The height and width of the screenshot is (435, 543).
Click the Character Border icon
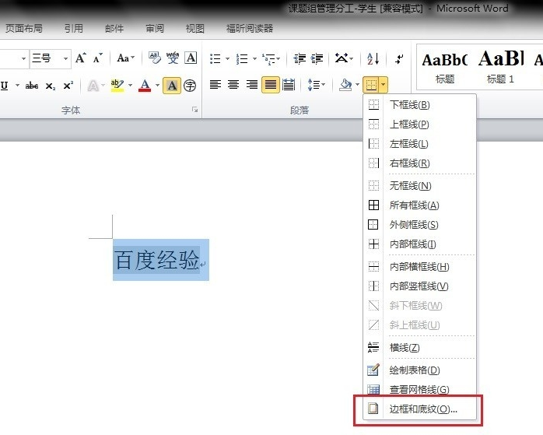coord(191,58)
